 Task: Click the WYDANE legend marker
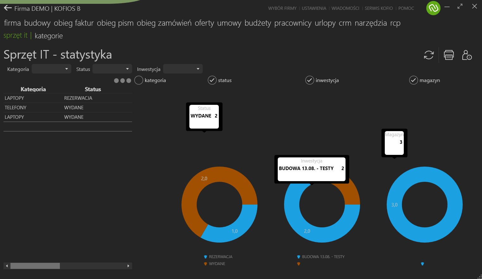[x=206, y=264]
